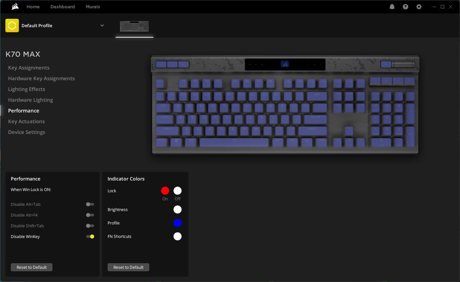Toggle the Disable Shift+Tab switch
The width and height of the screenshot is (460, 282).
90,226
